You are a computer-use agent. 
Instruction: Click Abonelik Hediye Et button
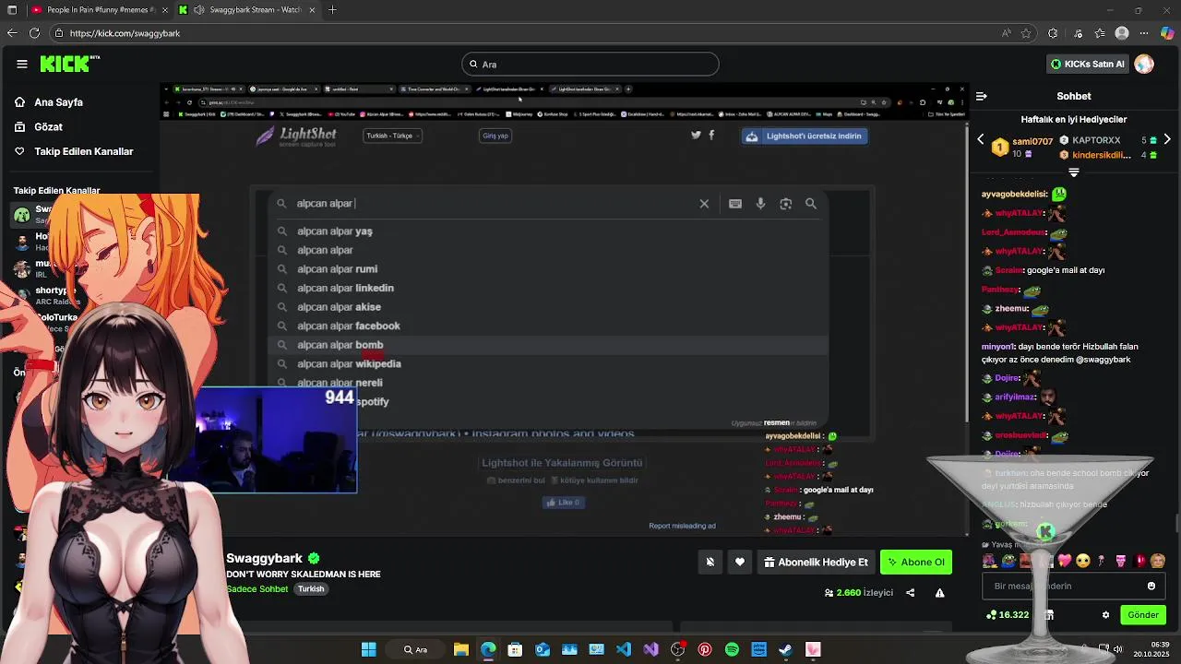[817, 562]
